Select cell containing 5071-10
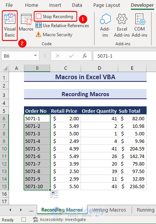 click(x=37, y=186)
